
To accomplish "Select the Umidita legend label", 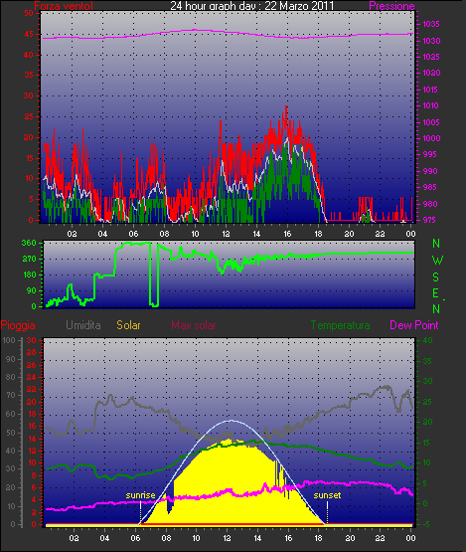I will [83, 325].
